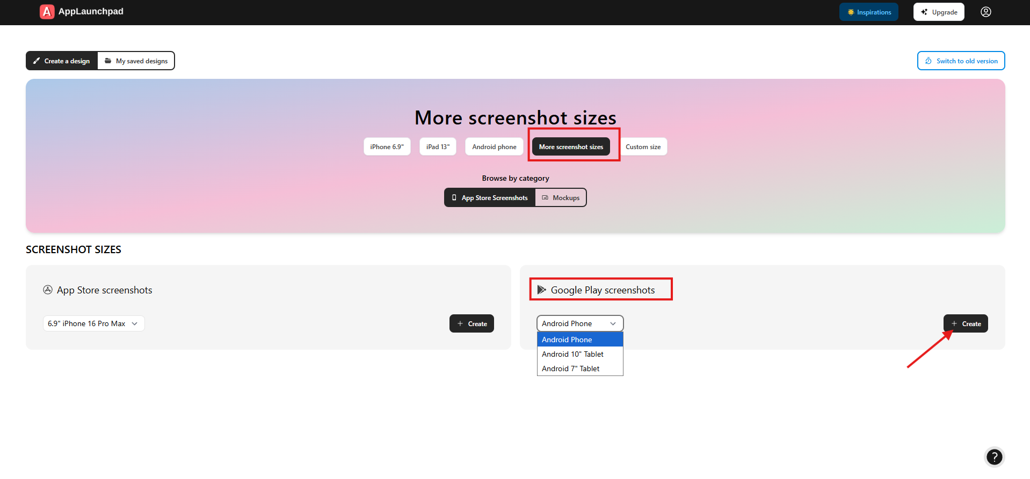Select the Custom size option

pos(643,147)
